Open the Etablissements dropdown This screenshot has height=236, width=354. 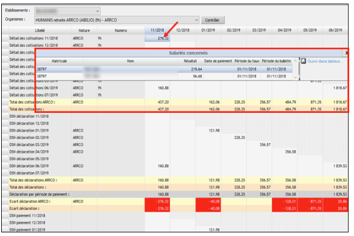68,11
